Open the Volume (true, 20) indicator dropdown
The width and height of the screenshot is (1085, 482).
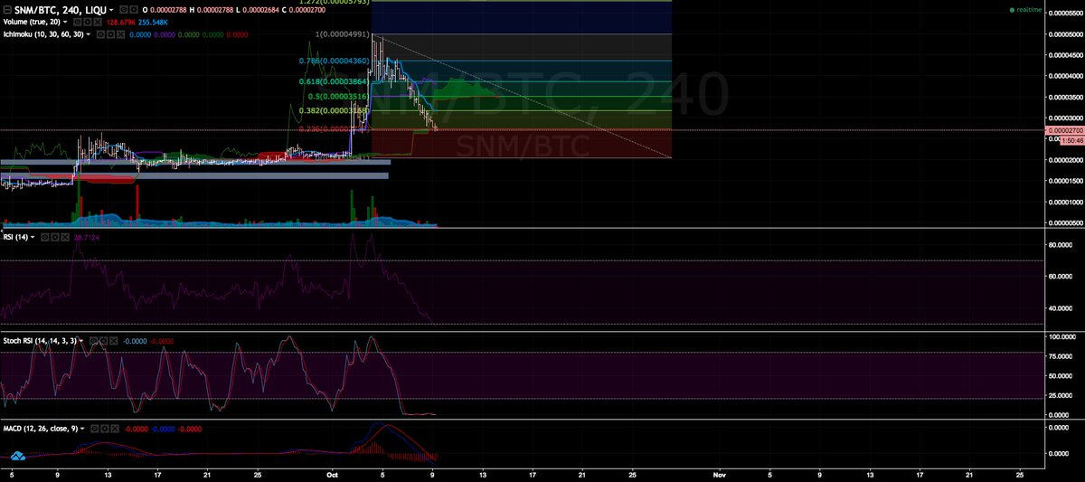pyautogui.click(x=65, y=22)
